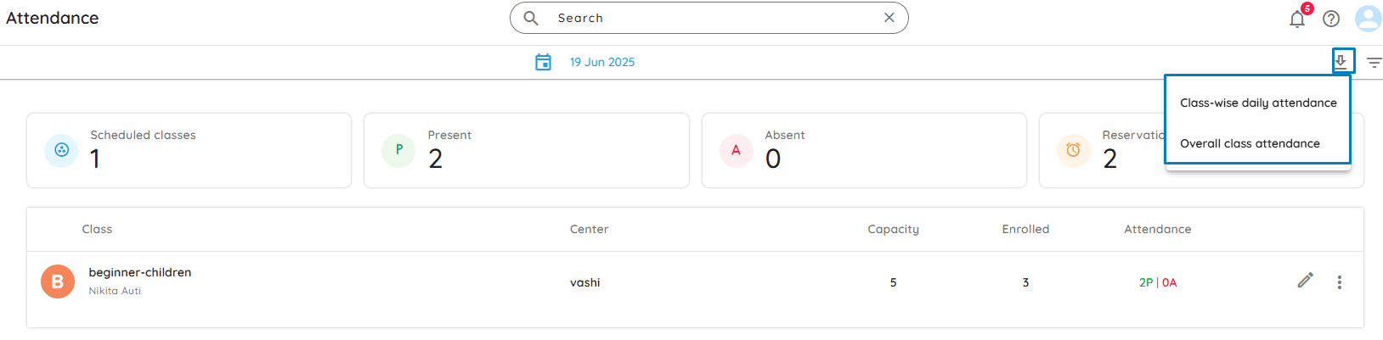The width and height of the screenshot is (1383, 340).
Task: Click the Present count card
Action: (x=526, y=150)
